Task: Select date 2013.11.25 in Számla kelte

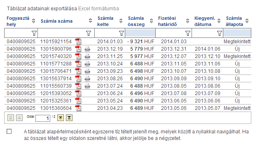Action: point(110,56)
